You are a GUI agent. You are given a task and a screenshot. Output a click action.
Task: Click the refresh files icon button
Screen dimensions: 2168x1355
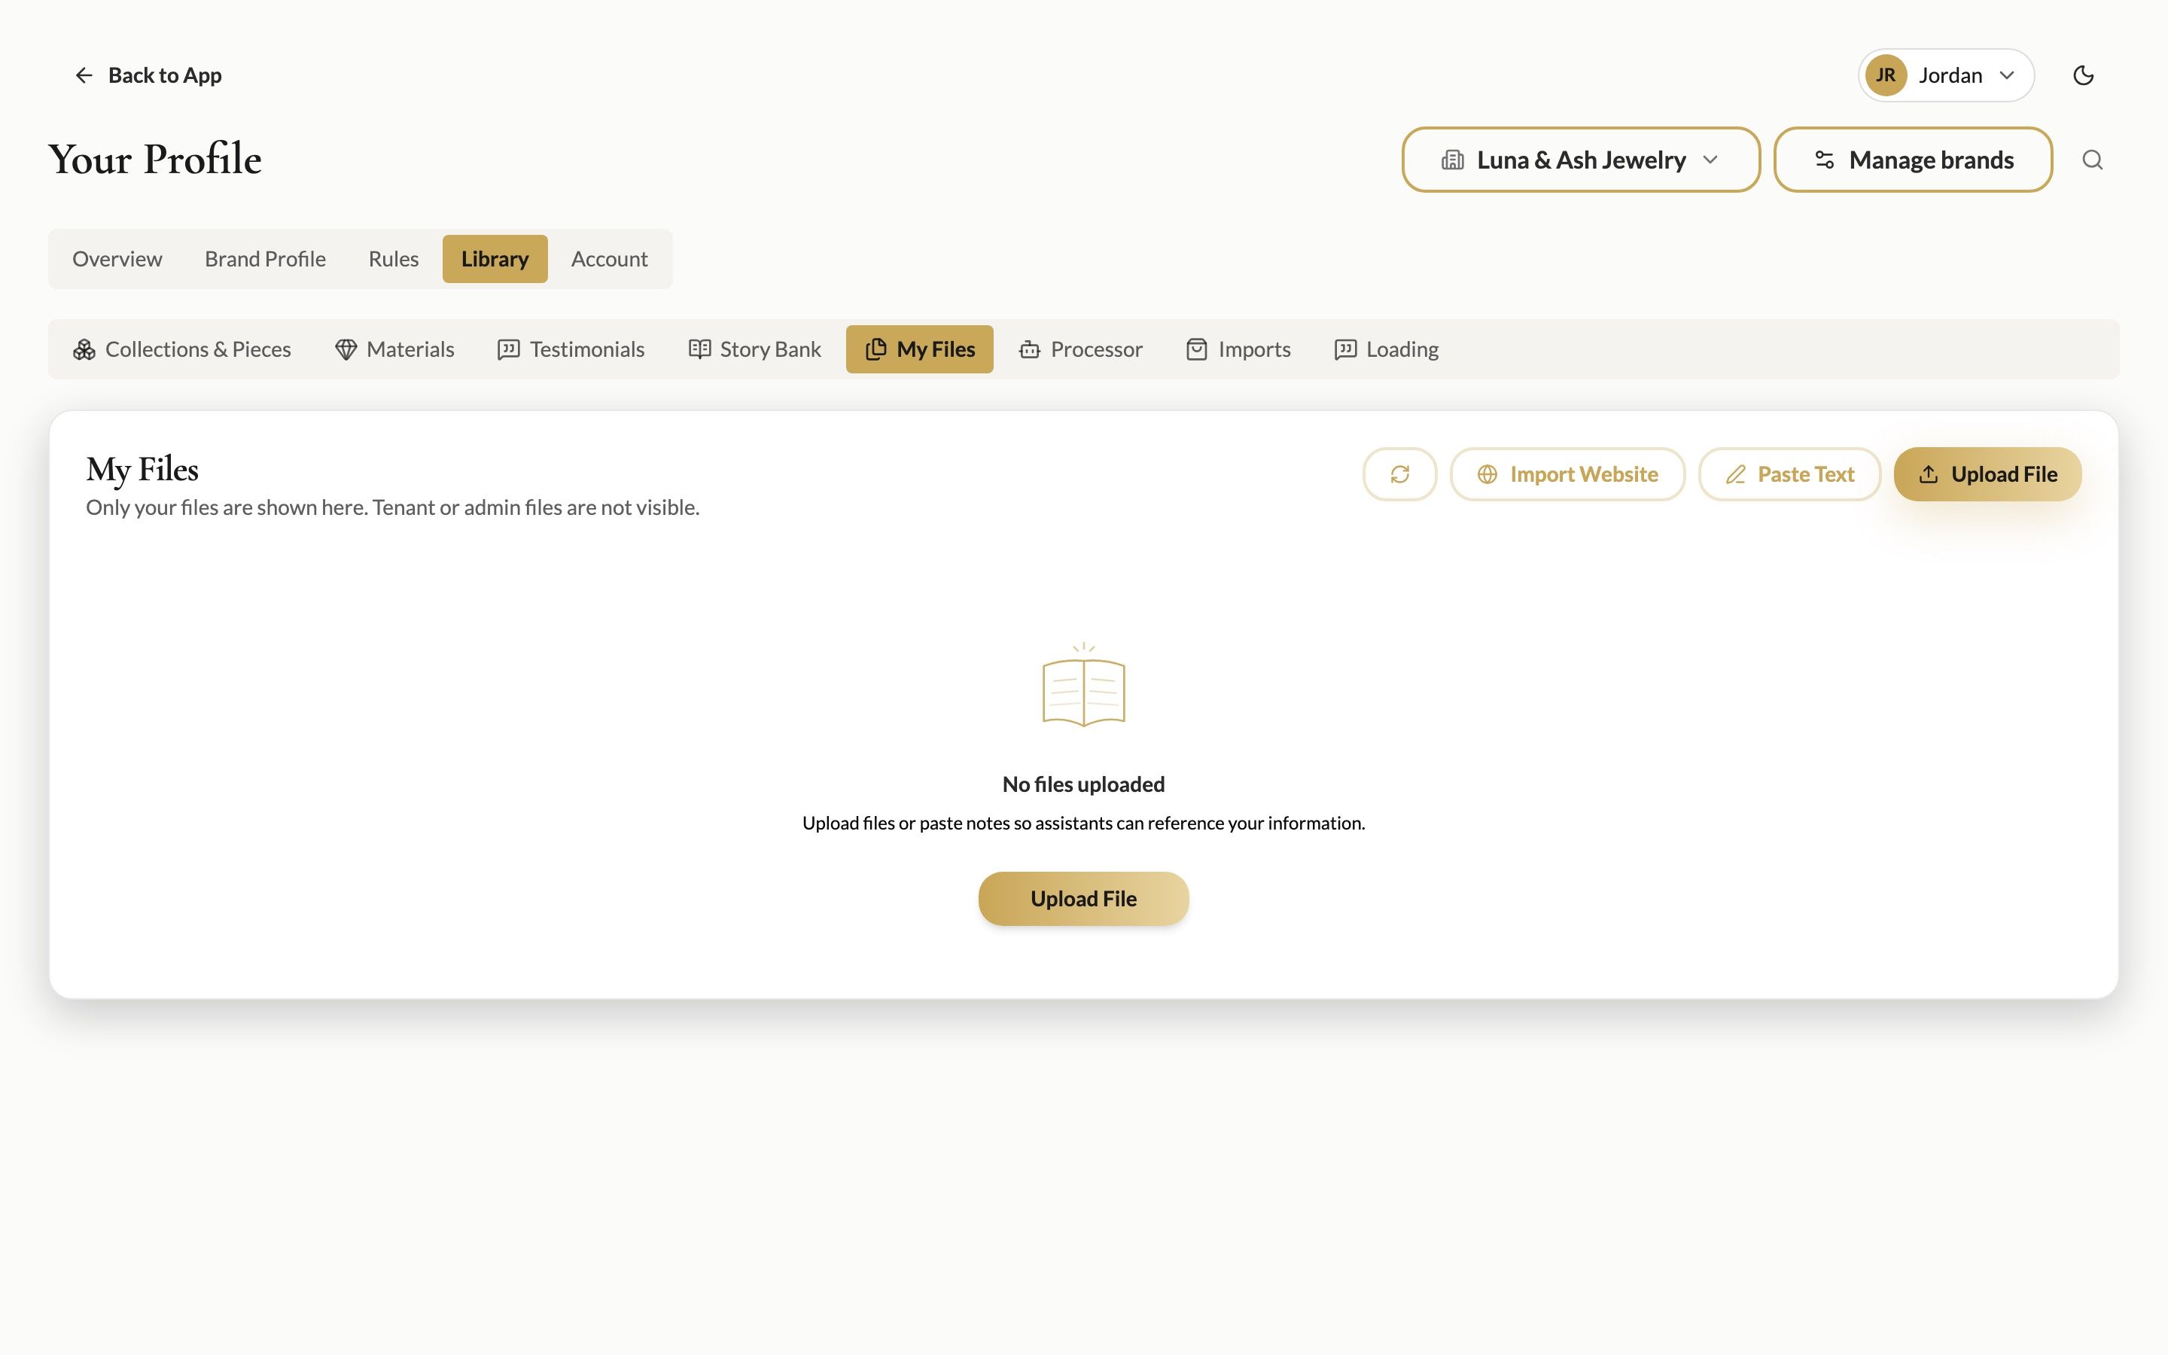pos(1399,474)
